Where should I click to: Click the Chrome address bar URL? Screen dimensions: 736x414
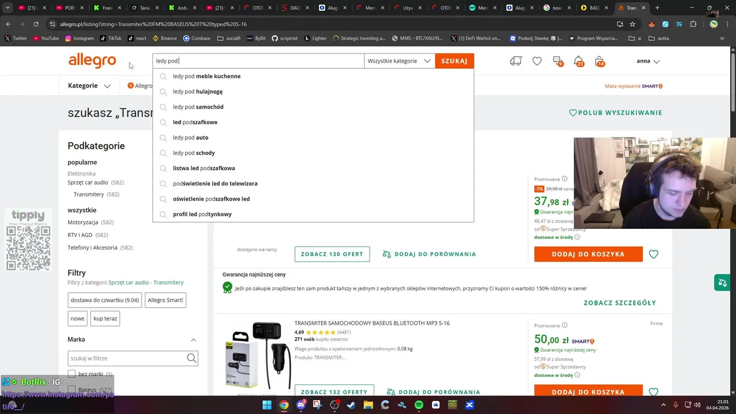[153, 24]
